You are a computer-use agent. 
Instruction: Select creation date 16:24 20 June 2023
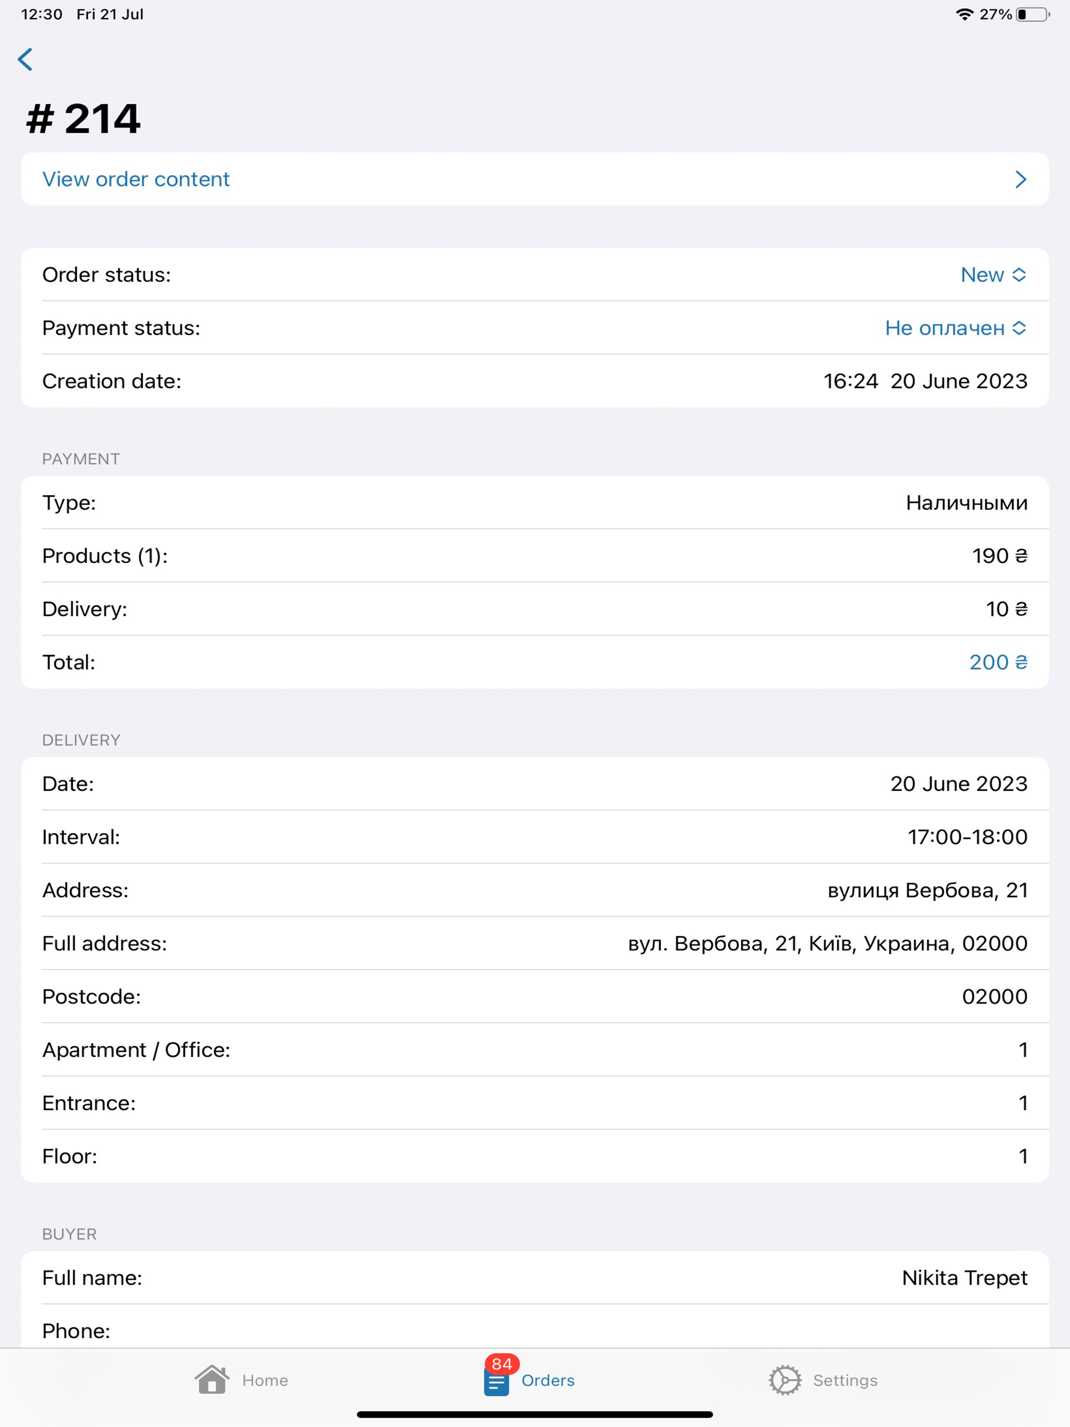coord(925,381)
